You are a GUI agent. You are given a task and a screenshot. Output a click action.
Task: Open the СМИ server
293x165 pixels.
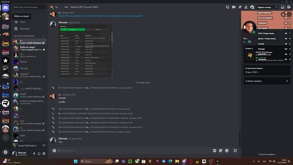[x=5, y=43]
